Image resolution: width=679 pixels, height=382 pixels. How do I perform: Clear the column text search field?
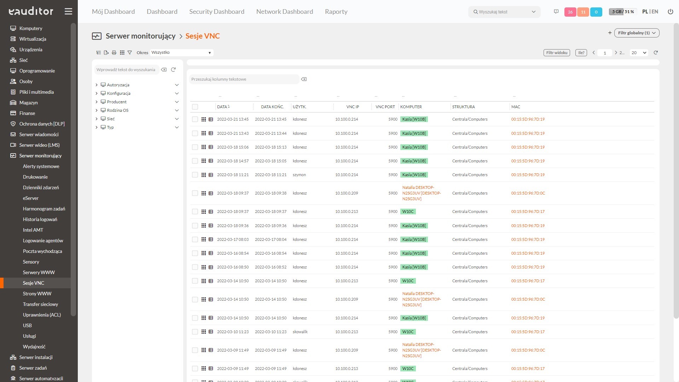click(x=304, y=79)
